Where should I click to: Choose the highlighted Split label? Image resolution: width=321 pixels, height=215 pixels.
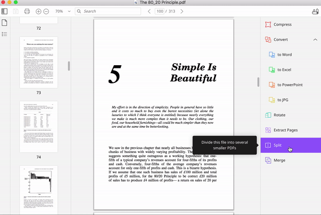[277, 145]
